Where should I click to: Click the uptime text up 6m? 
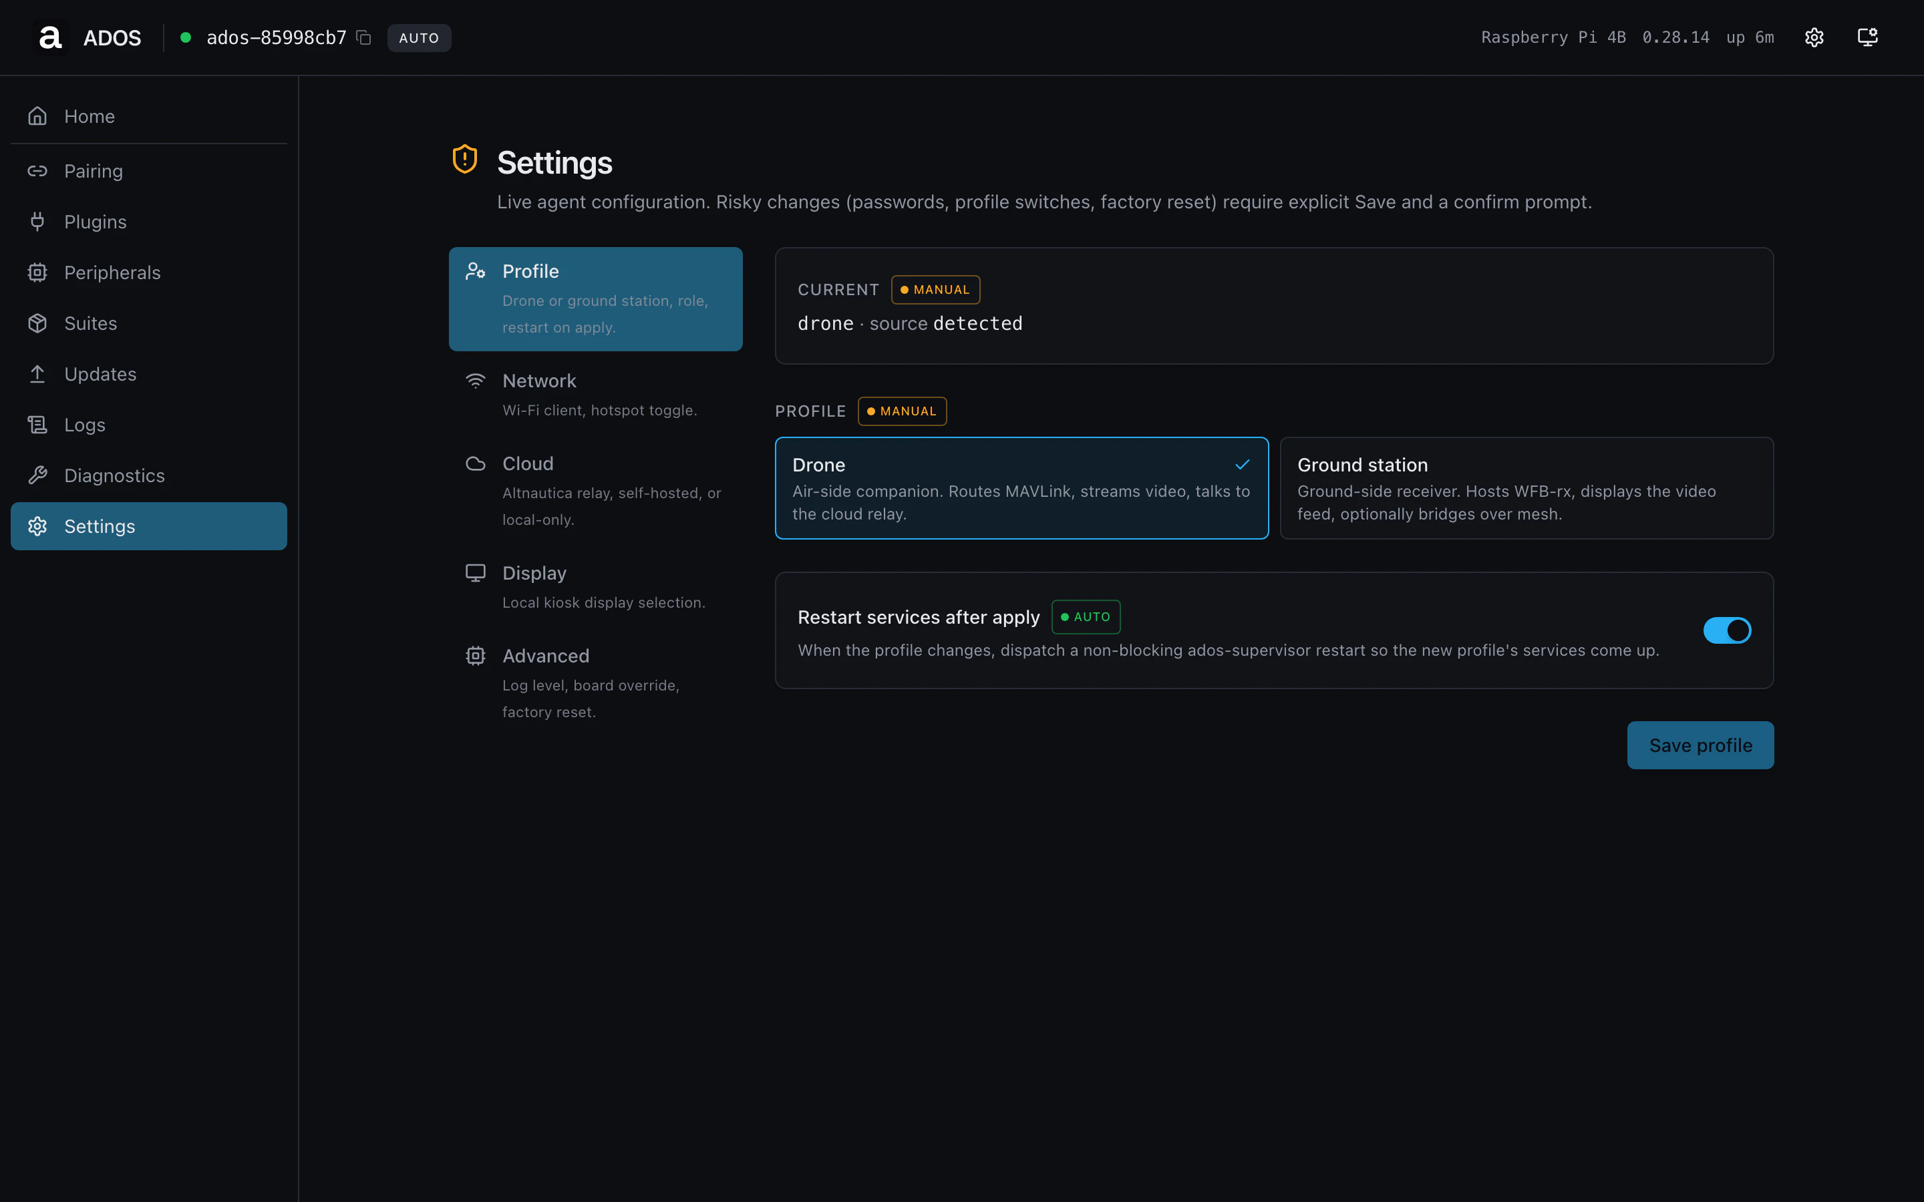1750,37
